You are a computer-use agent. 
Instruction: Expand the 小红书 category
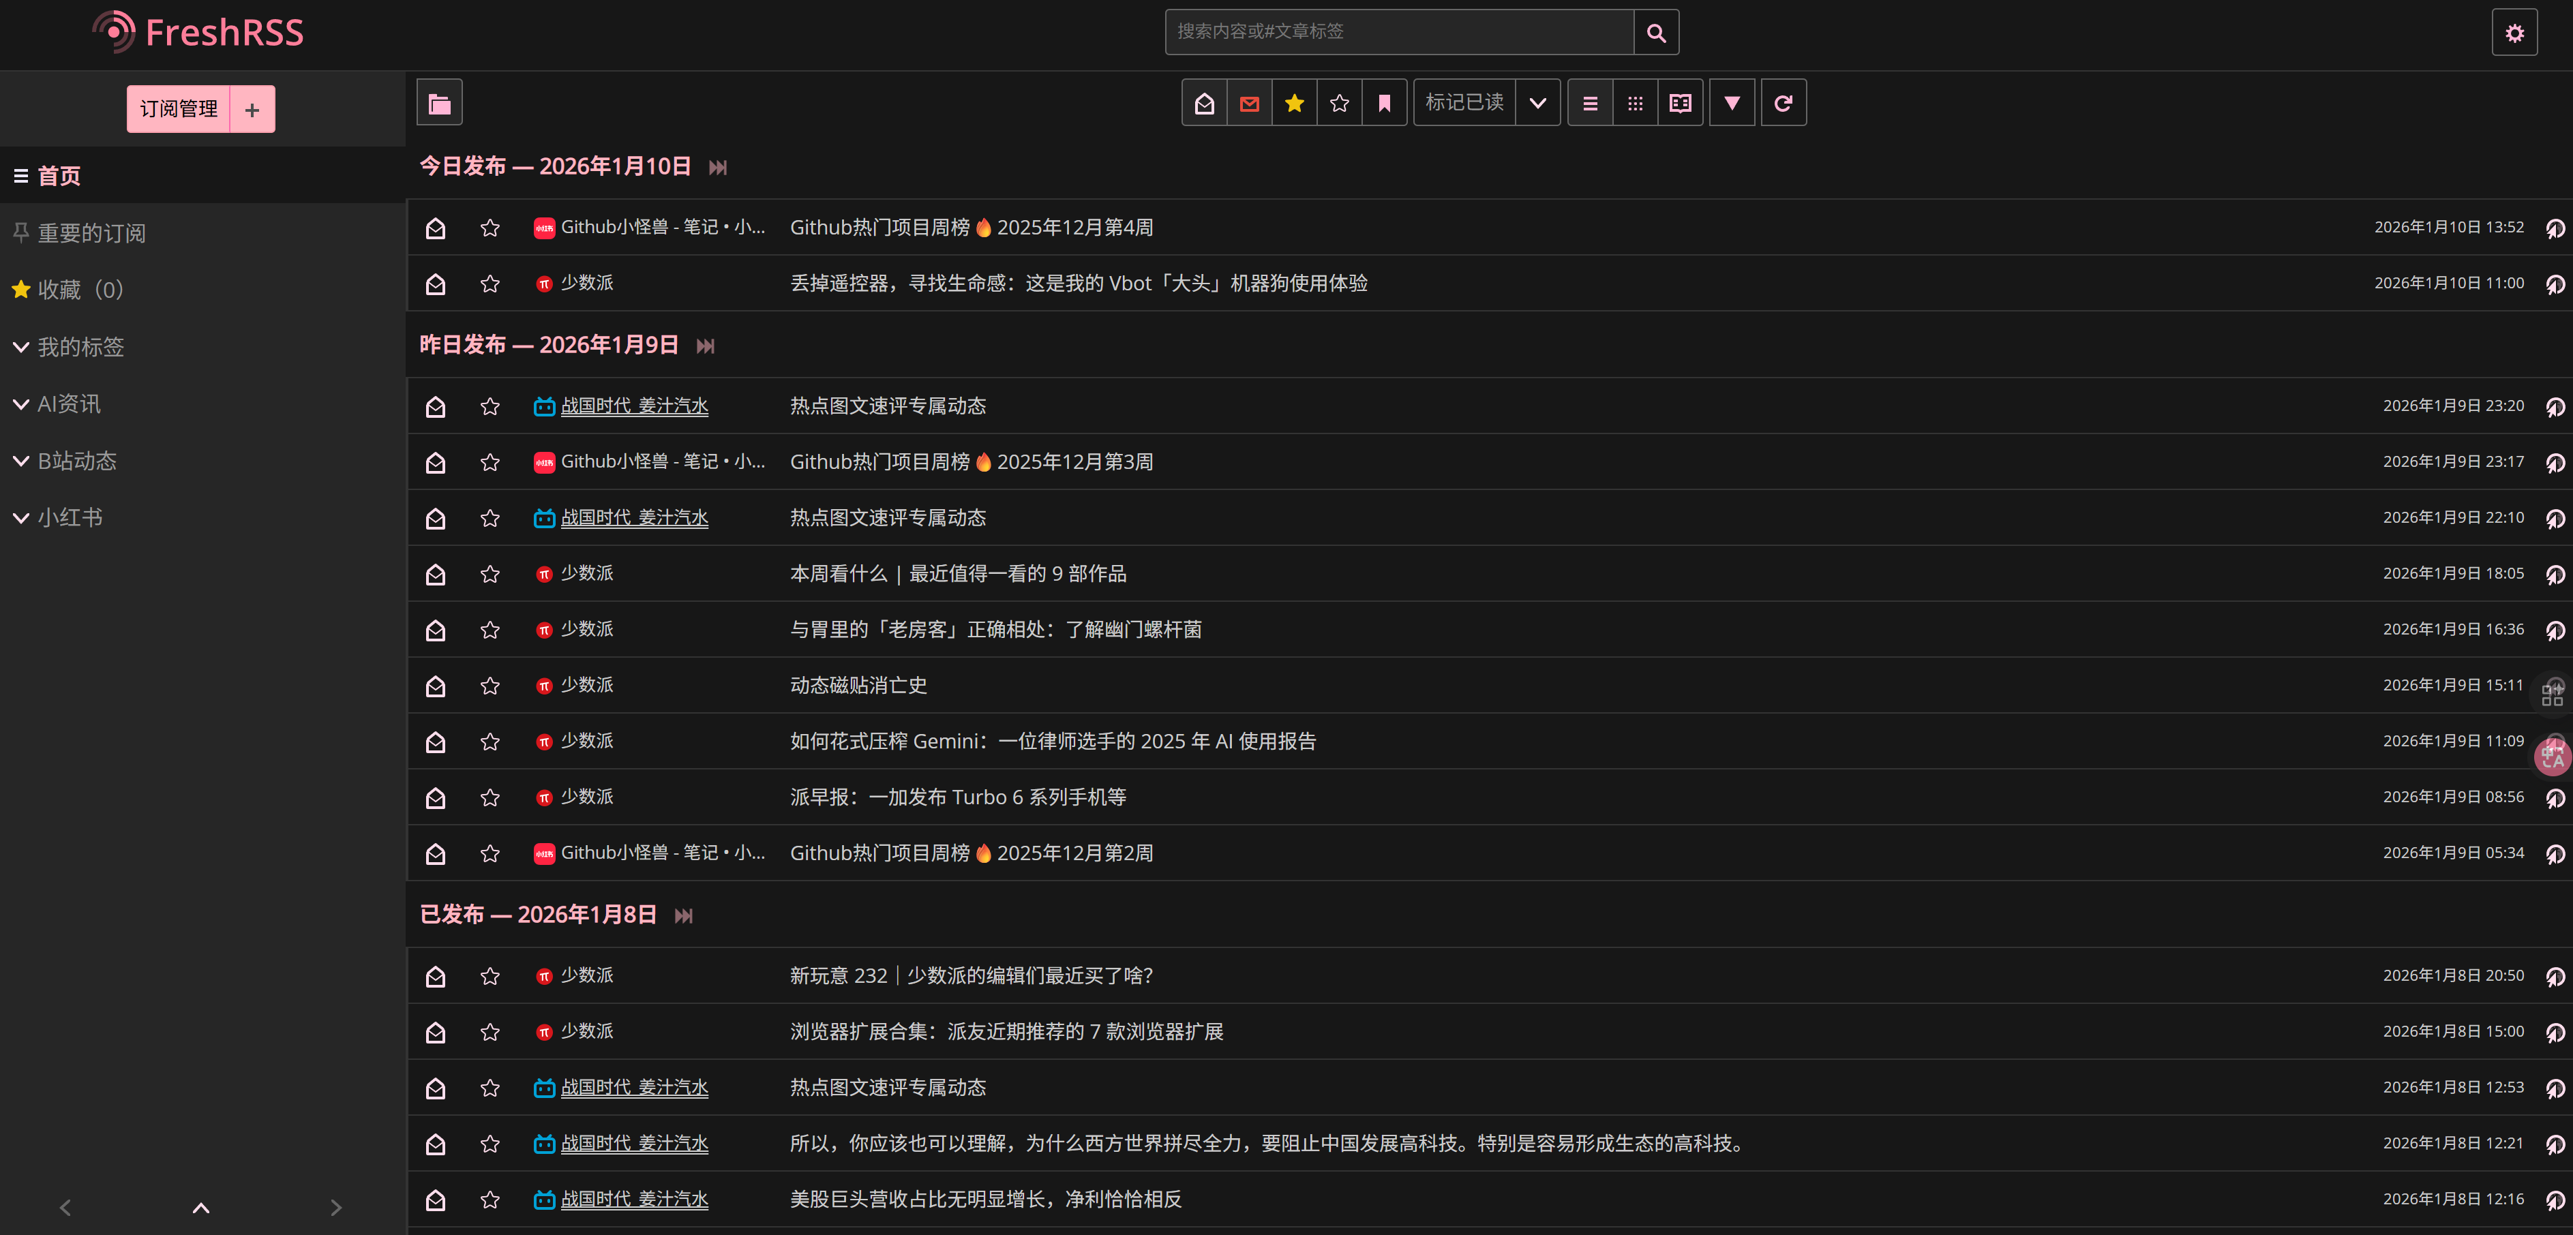[21, 517]
